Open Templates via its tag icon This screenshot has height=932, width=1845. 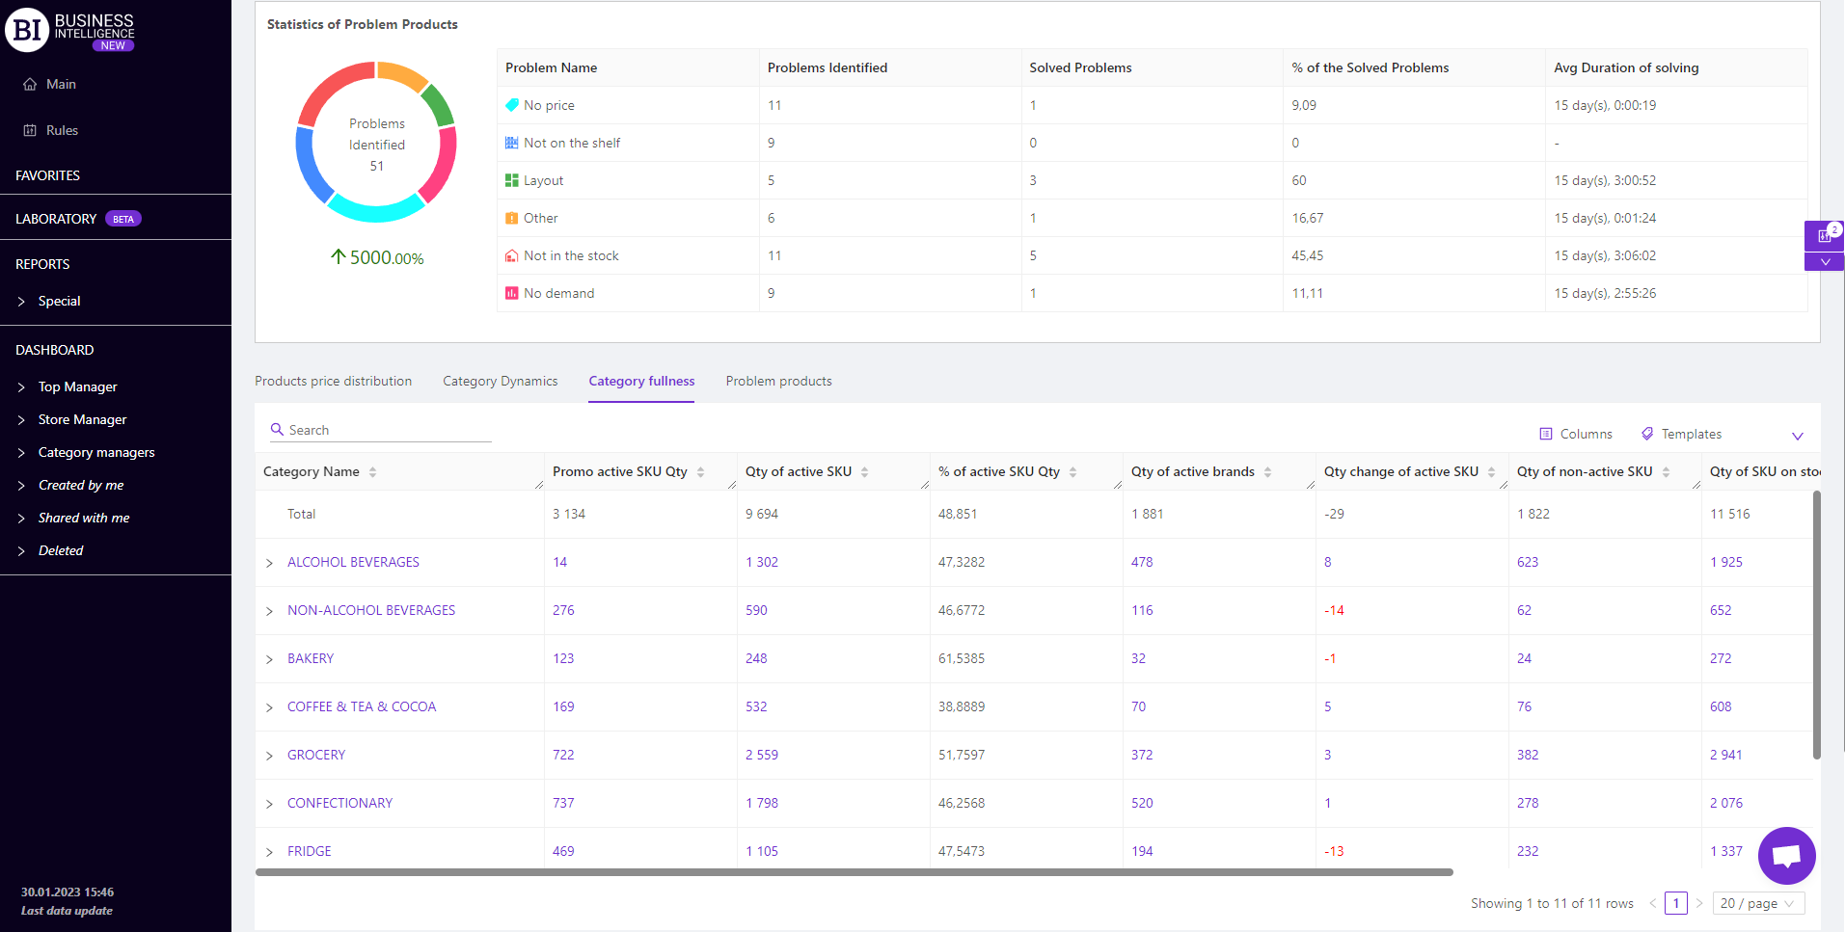coord(1647,435)
